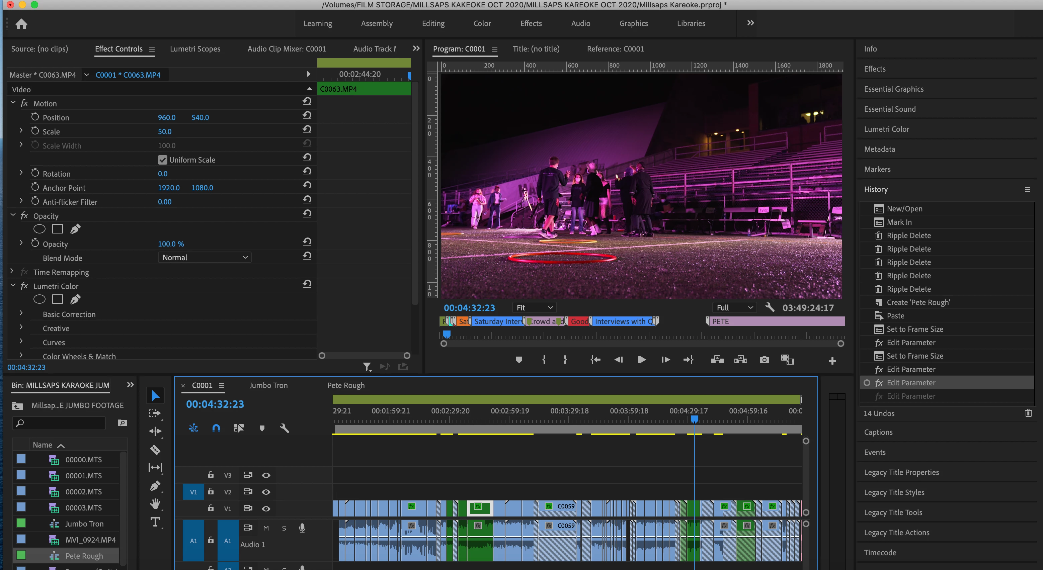Create ellipse mask under Opacity
The height and width of the screenshot is (570, 1043).
coord(39,229)
